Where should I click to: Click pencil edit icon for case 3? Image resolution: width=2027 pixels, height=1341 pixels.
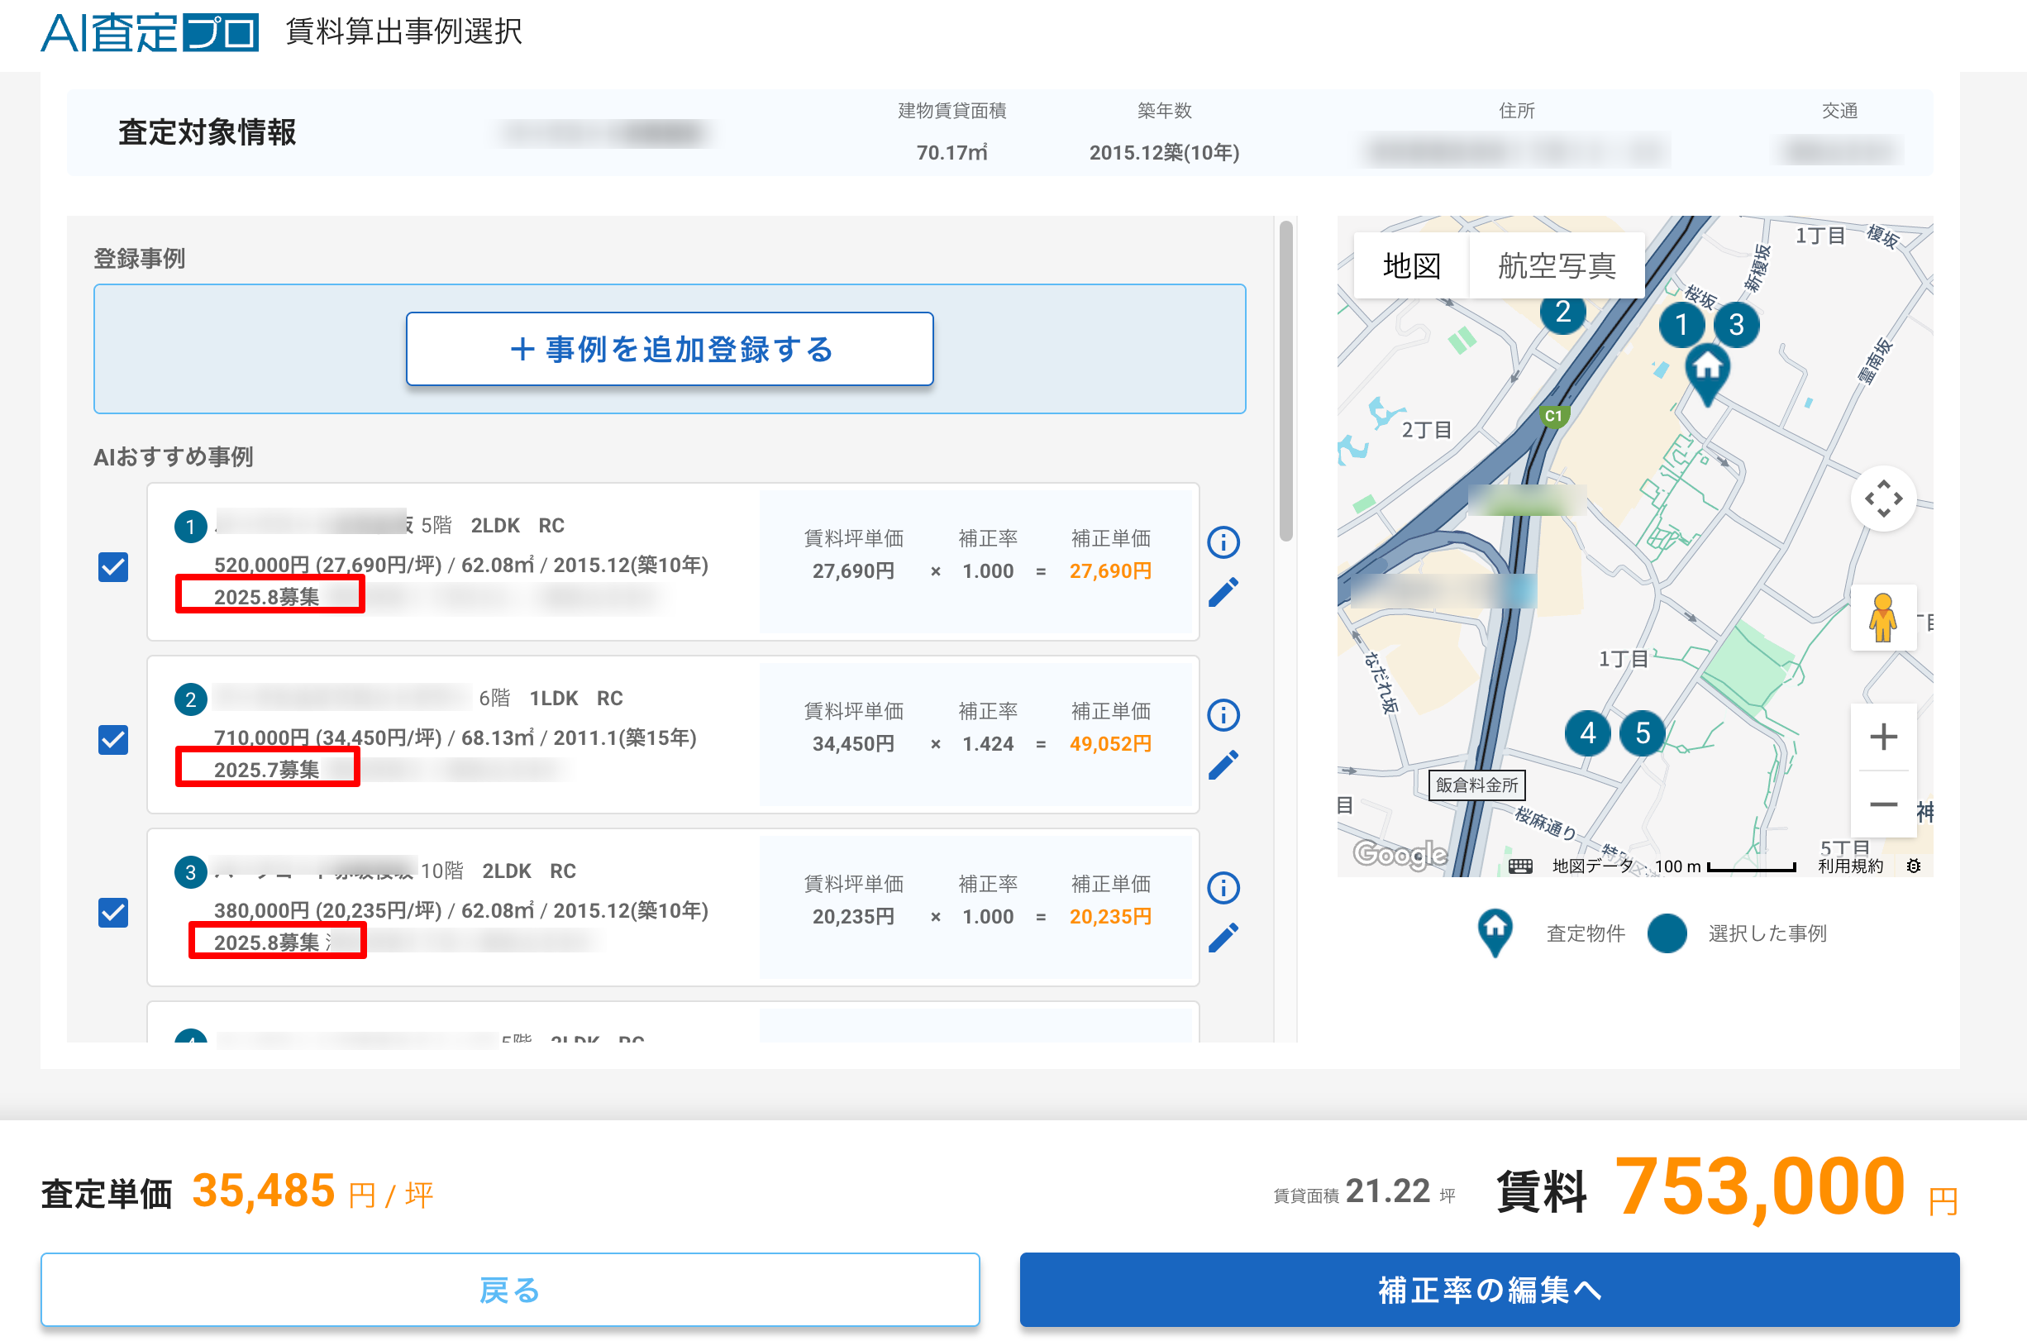click(1223, 938)
